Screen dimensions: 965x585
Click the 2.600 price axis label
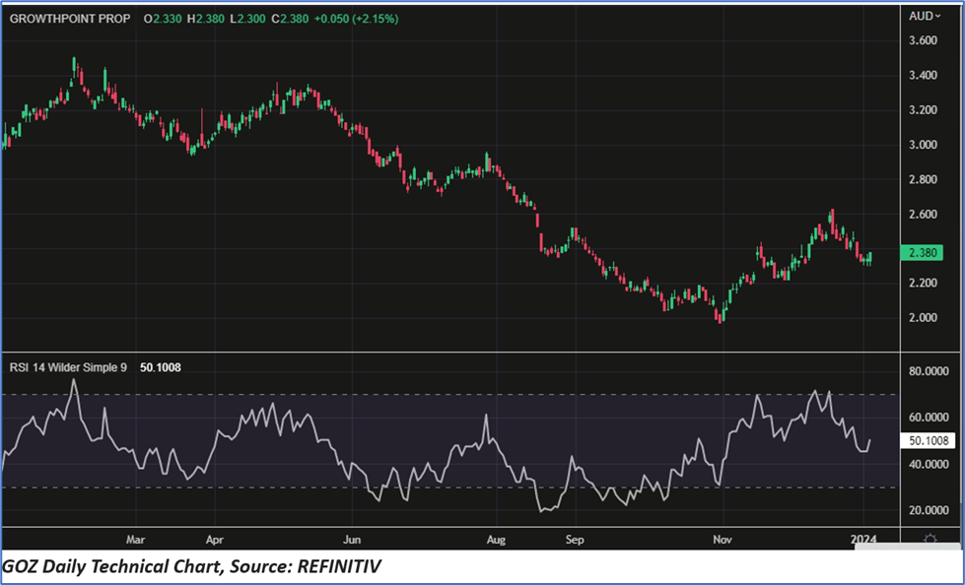924,214
